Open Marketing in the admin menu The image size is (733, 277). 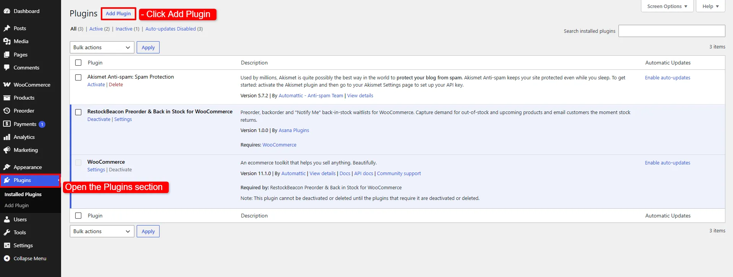pyautogui.click(x=26, y=150)
